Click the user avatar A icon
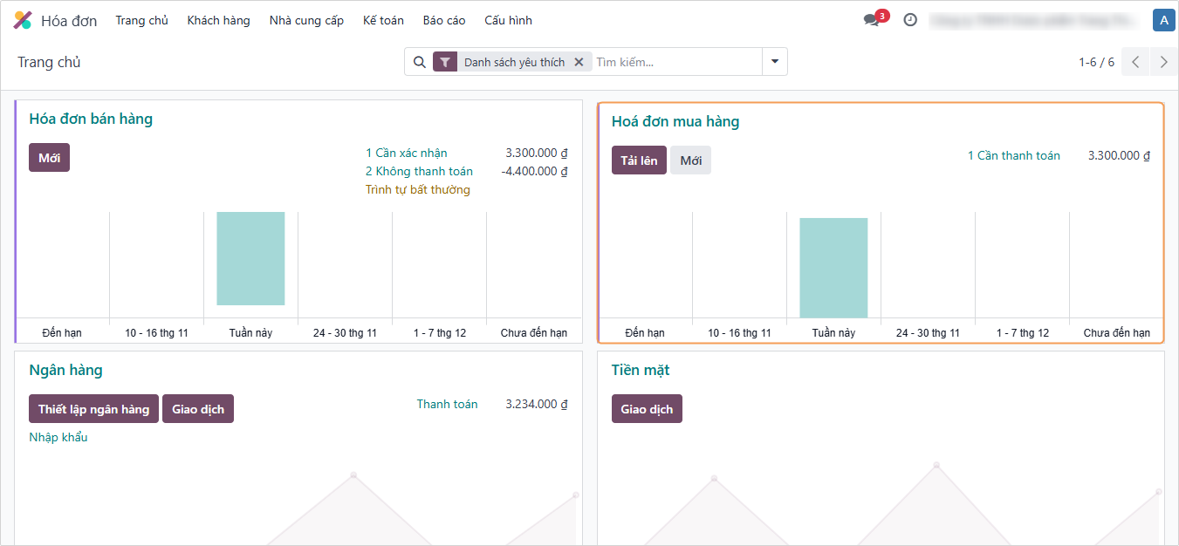This screenshot has width=1179, height=546. coord(1162,20)
